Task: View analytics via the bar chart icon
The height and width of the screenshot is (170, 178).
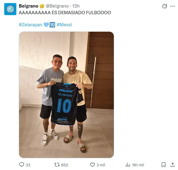Action: [x=128, y=165]
